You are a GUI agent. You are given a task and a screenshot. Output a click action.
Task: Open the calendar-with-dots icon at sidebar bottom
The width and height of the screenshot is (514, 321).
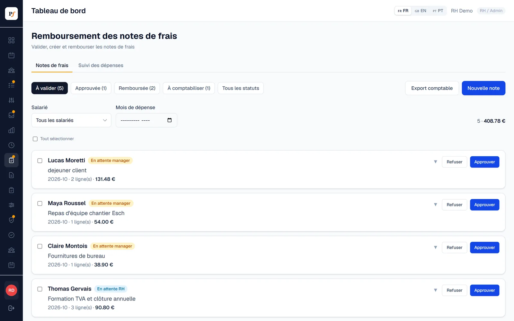[x=11, y=265]
